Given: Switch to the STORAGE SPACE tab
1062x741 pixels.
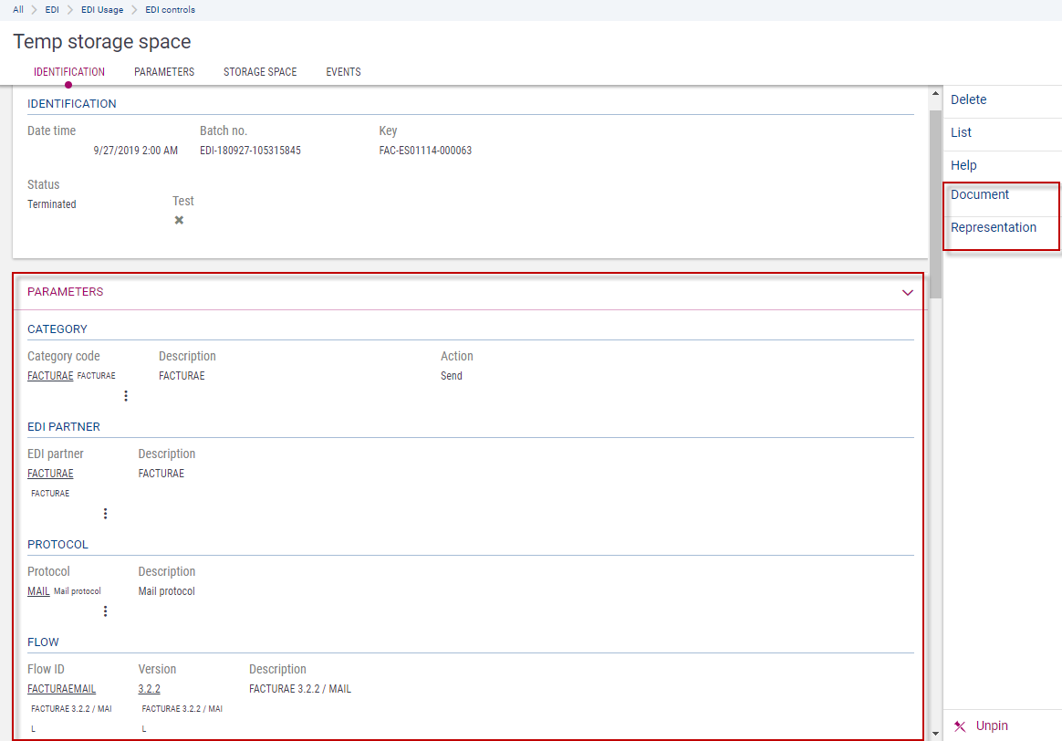Looking at the screenshot, I should pos(260,72).
